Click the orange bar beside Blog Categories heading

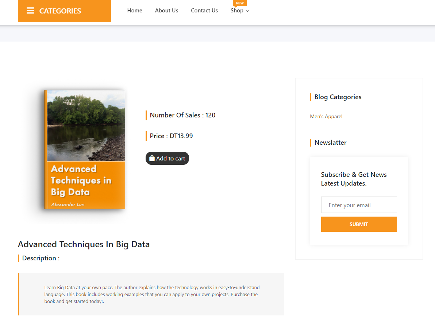[311, 97]
